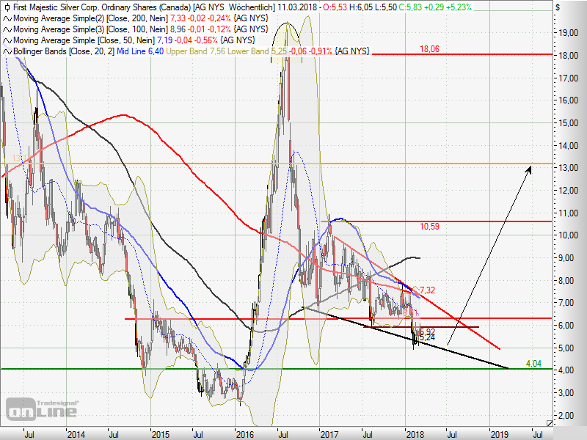Select the Bollinger Bands legend text
This screenshot has width=587, height=440.
pos(64,51)
